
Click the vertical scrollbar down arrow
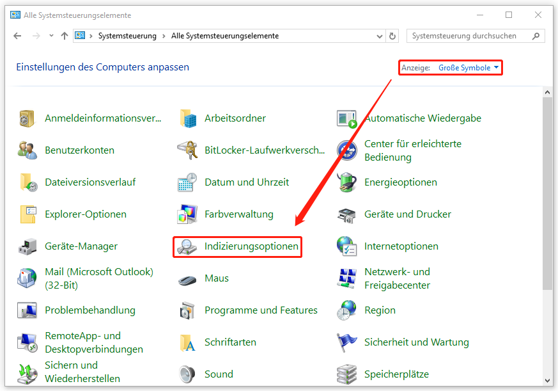coord(548,380)
